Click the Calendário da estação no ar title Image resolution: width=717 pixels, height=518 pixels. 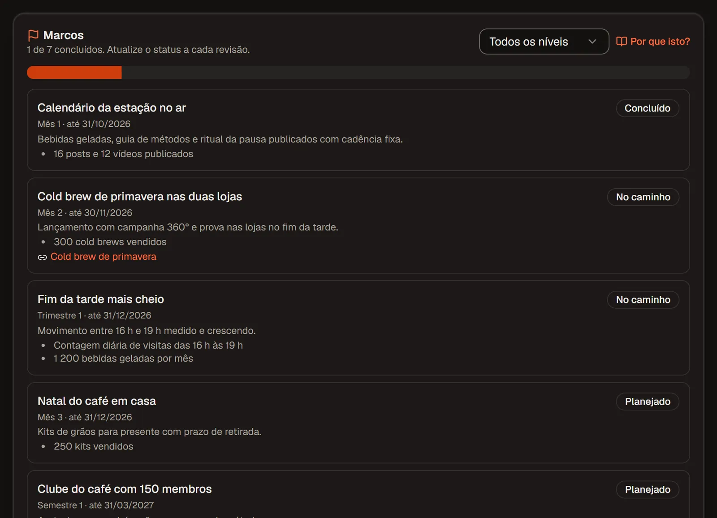tap(112, 108)
